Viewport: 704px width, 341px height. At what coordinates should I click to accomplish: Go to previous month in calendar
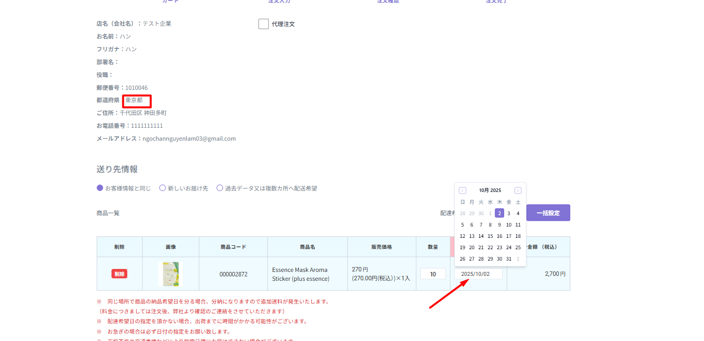coord(462,190)
